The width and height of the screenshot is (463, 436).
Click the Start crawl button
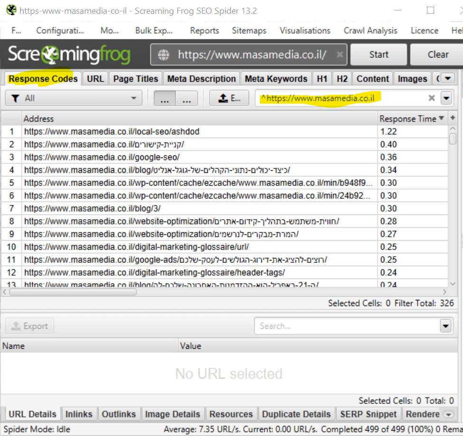[379, 55]
